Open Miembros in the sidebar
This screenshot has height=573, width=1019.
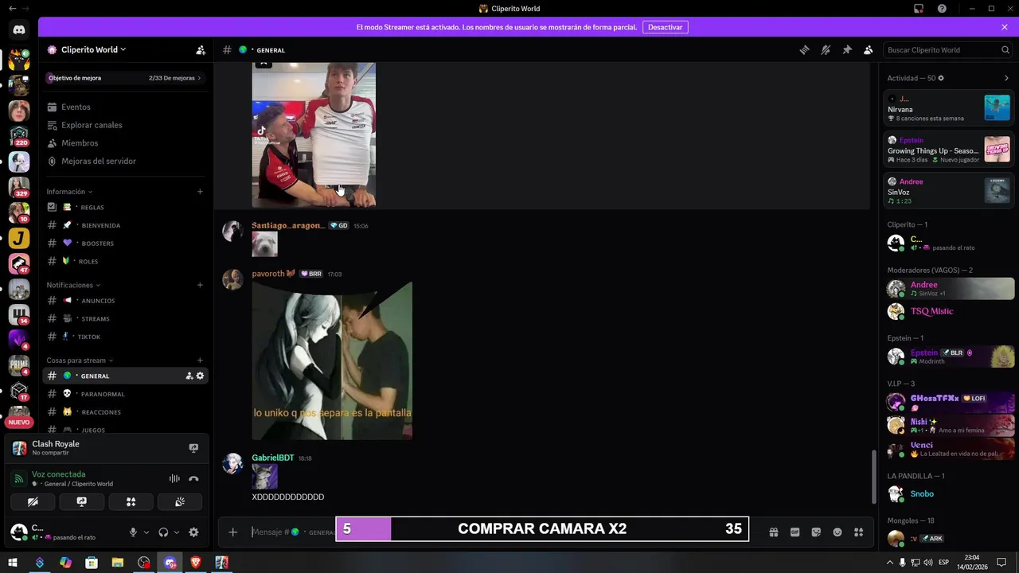pyautogui.click(x=125, y=143)
